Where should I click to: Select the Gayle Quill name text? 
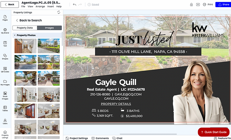tap(116, 82)
